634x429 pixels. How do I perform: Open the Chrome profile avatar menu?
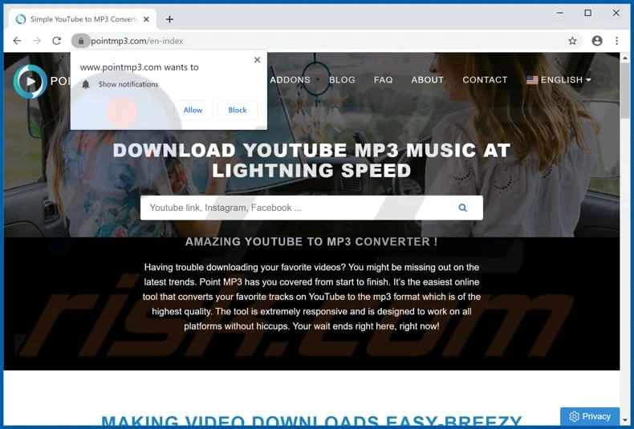[x=597, y=41]
